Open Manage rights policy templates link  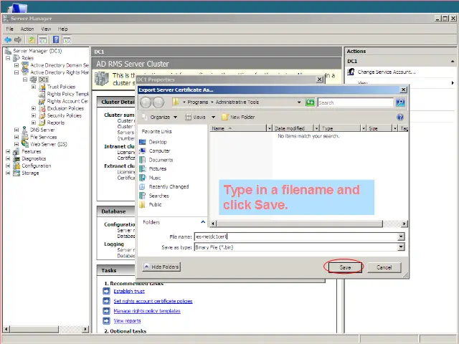click(x=147, y=311)
